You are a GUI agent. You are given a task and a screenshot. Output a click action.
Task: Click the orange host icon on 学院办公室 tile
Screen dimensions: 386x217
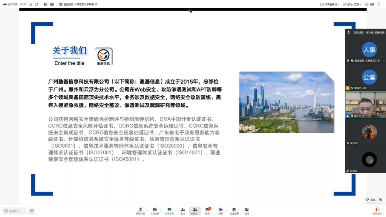[x=348, y=88]
